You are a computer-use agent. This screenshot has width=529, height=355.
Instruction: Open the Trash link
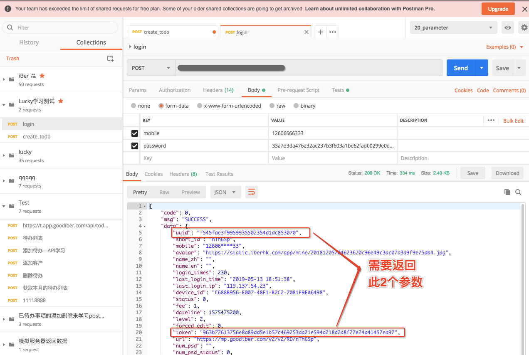pyautogui.click(x=12, y=59)
